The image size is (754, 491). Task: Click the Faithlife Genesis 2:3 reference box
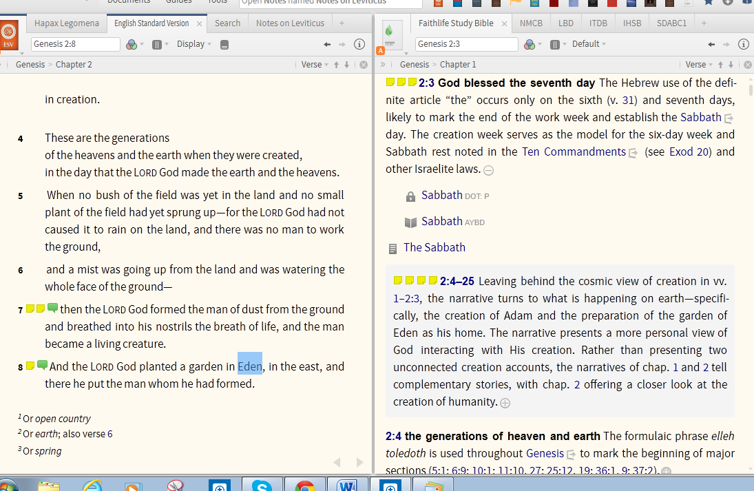click(x=466, y=44)
